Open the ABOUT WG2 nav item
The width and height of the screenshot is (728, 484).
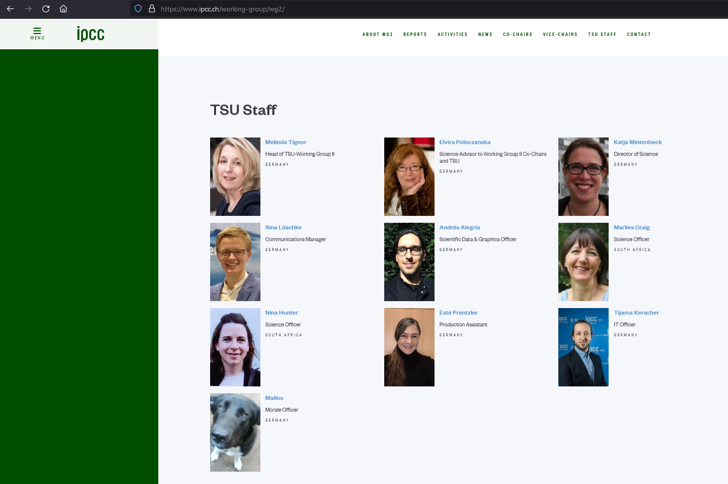[x=378, y=35]
